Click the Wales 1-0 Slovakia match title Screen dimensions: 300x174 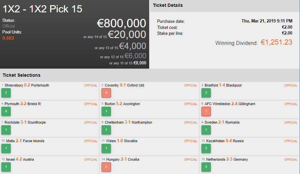pos(121,141)
